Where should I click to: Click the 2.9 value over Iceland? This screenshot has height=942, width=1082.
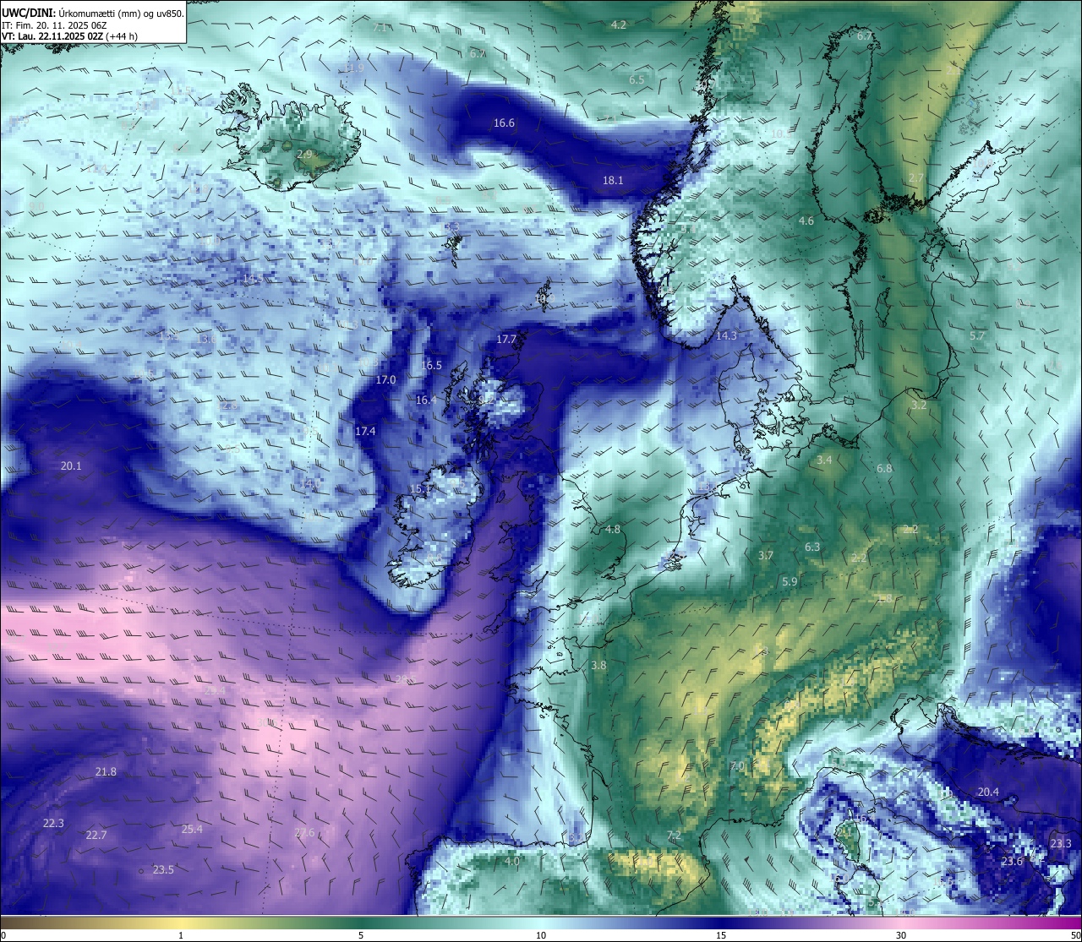[x=304, y=155]
